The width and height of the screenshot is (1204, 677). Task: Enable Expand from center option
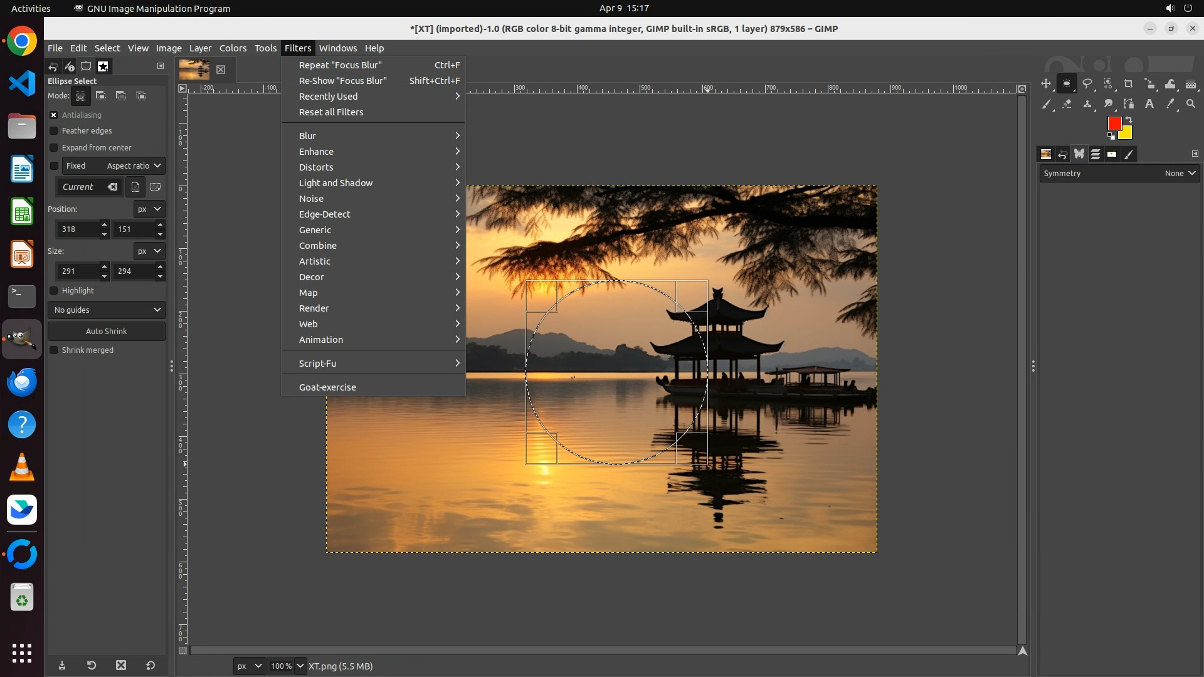54,148
